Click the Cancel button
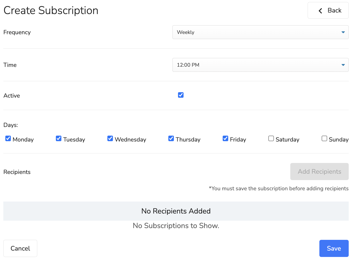Screen dimensions: 351x259 pyautogui.click(x=20, y=248)
